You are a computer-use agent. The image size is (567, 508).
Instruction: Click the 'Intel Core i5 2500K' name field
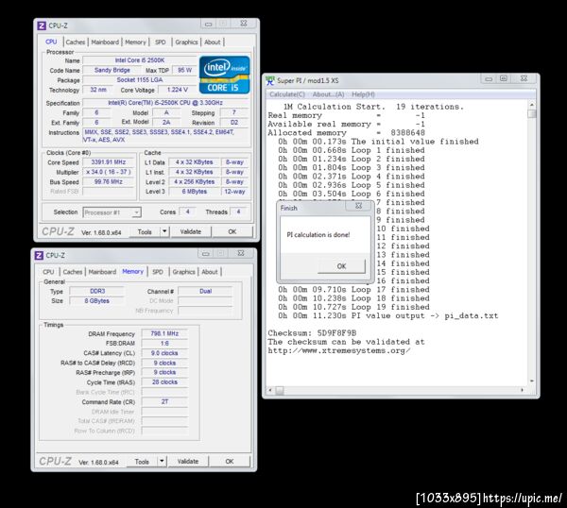point(140,60)
